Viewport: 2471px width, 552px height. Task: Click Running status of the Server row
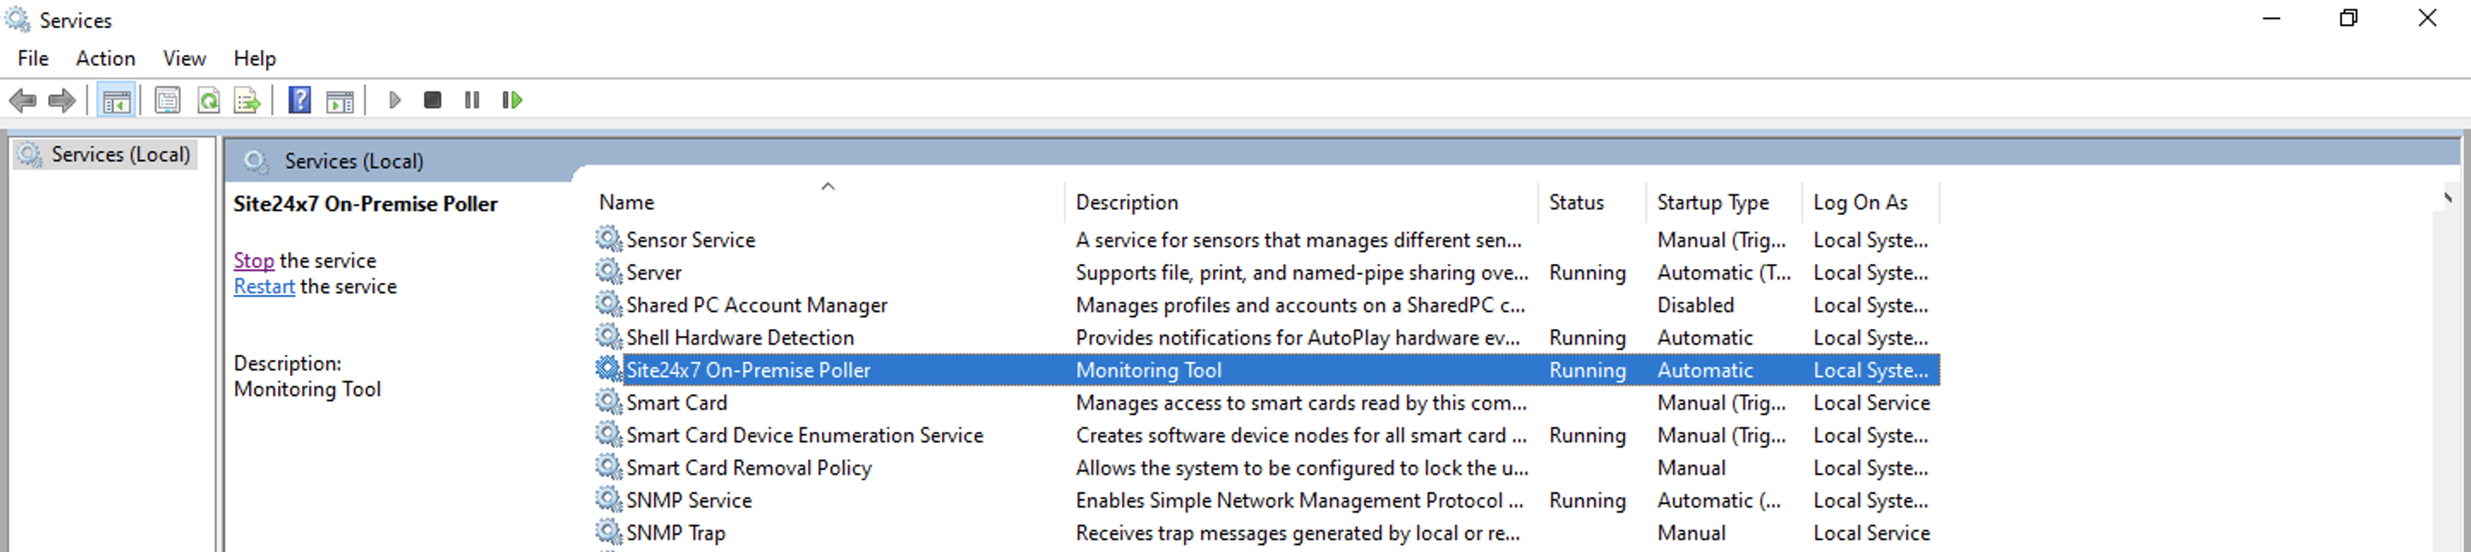coord(1586,273)
